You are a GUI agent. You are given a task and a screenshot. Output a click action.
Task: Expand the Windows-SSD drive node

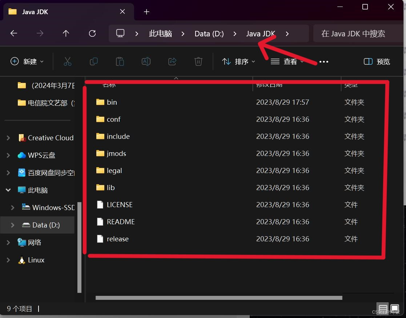click(x=12, y=208)
